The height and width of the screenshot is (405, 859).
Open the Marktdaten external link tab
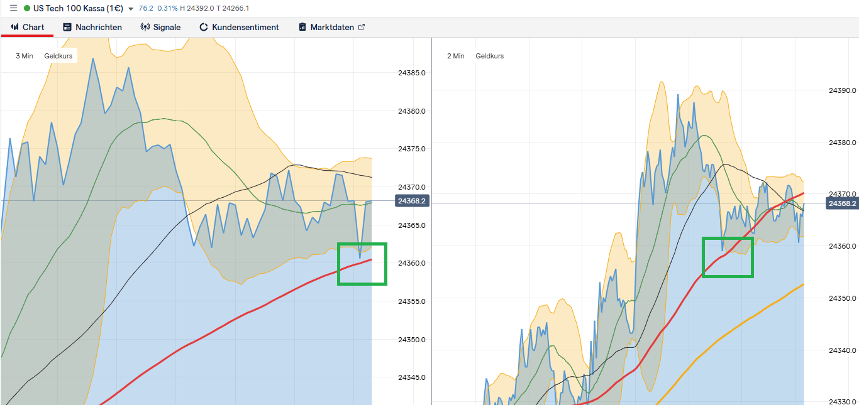point(331,27)
